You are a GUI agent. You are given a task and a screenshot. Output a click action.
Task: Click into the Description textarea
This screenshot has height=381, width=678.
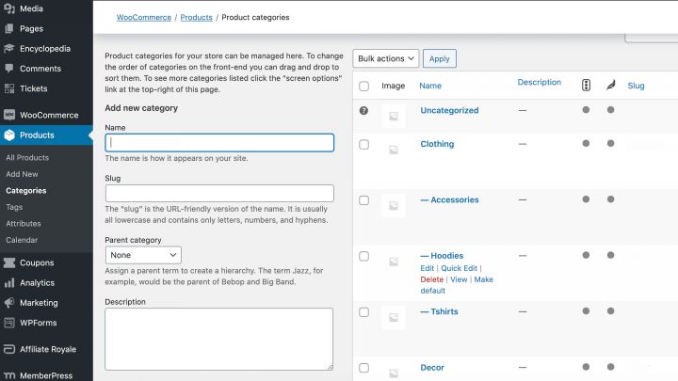(218, 339)
